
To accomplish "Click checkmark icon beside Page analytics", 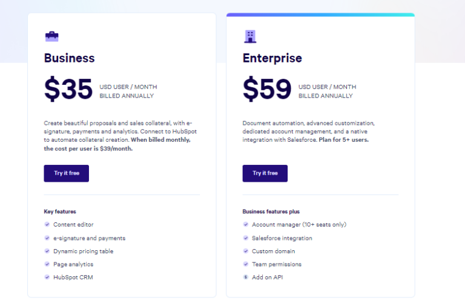I will [47, 264].
